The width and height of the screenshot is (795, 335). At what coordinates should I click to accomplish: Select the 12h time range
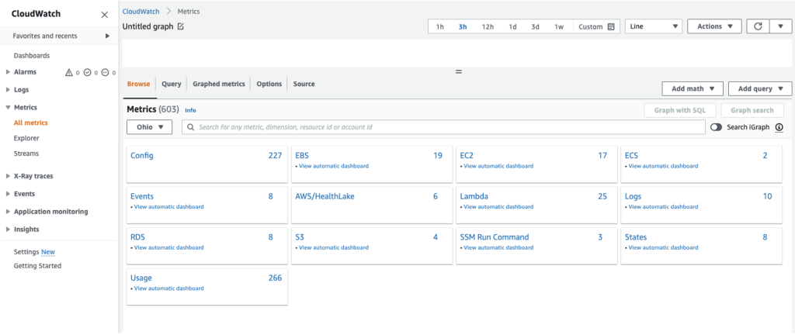click(x=488, y=27)
